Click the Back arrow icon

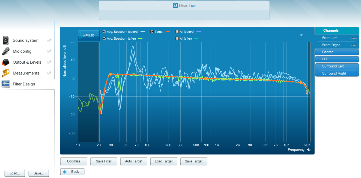(x=65, y=172)
